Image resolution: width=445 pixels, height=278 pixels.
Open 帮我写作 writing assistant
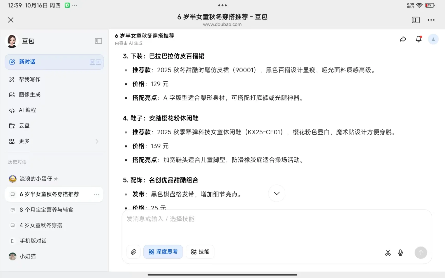(54, 79)
